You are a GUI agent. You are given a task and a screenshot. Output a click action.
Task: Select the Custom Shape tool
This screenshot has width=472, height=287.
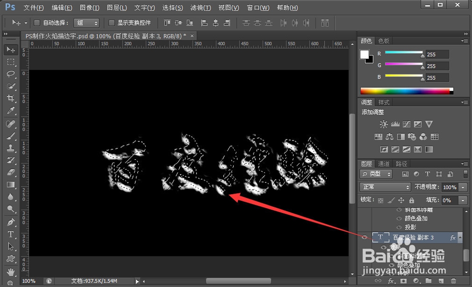(11, 259)
